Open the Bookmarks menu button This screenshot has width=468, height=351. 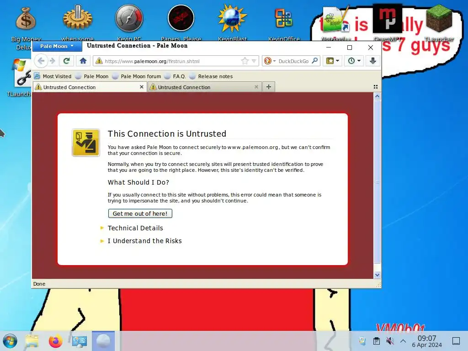[333, 61]
